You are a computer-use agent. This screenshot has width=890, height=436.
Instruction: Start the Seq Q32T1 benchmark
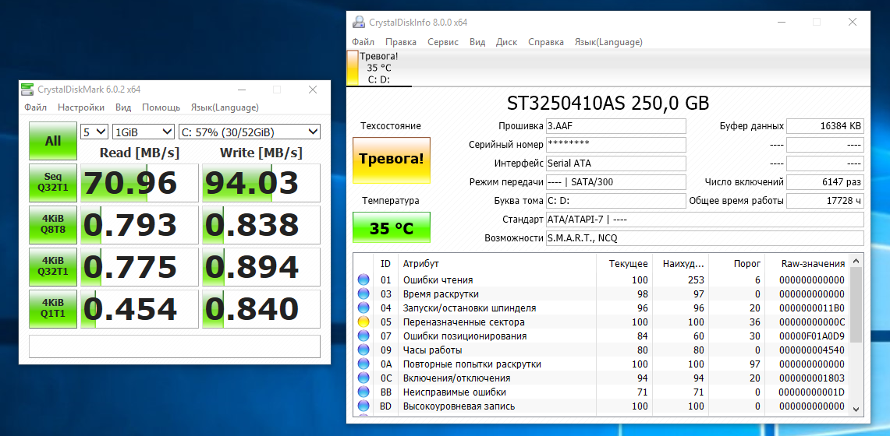click(x=53, y=183)
